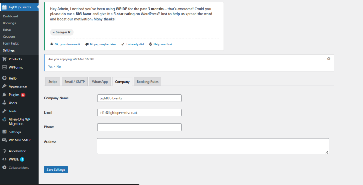Viewport: 363px width, 185px height.
Task: Click the WordPress Settings sliders icon
Action: 4,132
